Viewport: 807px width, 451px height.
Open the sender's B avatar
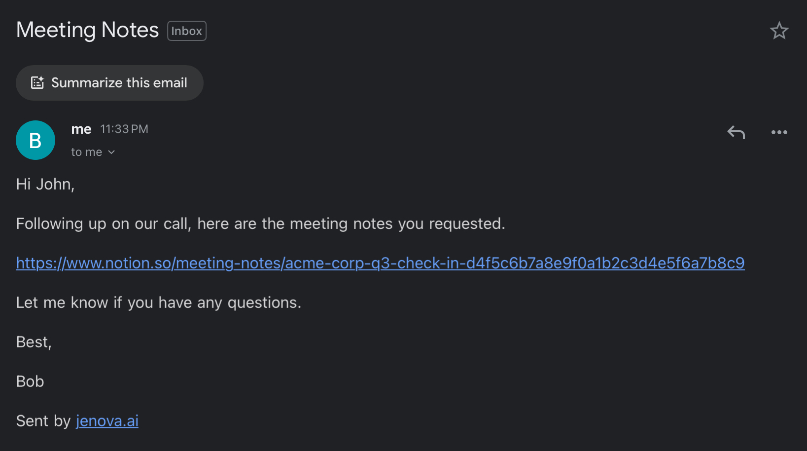click(35, 140)
